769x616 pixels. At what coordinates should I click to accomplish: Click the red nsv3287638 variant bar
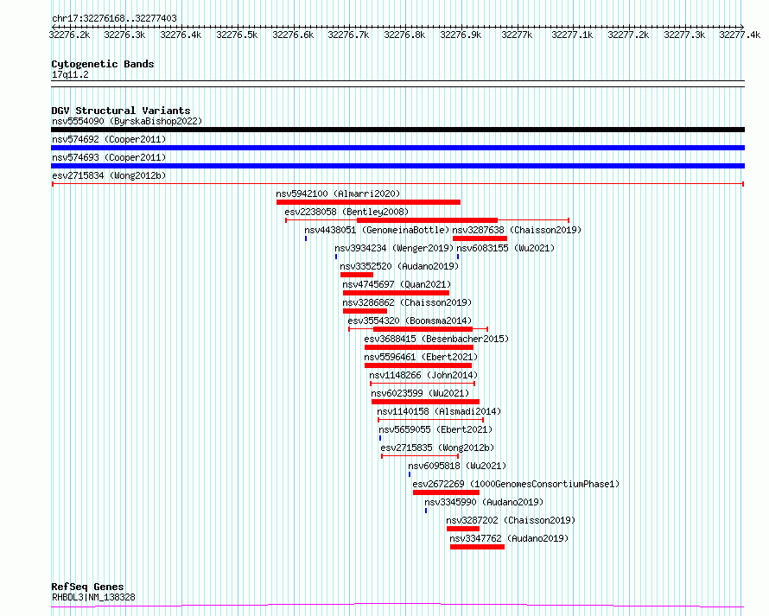[x=480, y=238]
